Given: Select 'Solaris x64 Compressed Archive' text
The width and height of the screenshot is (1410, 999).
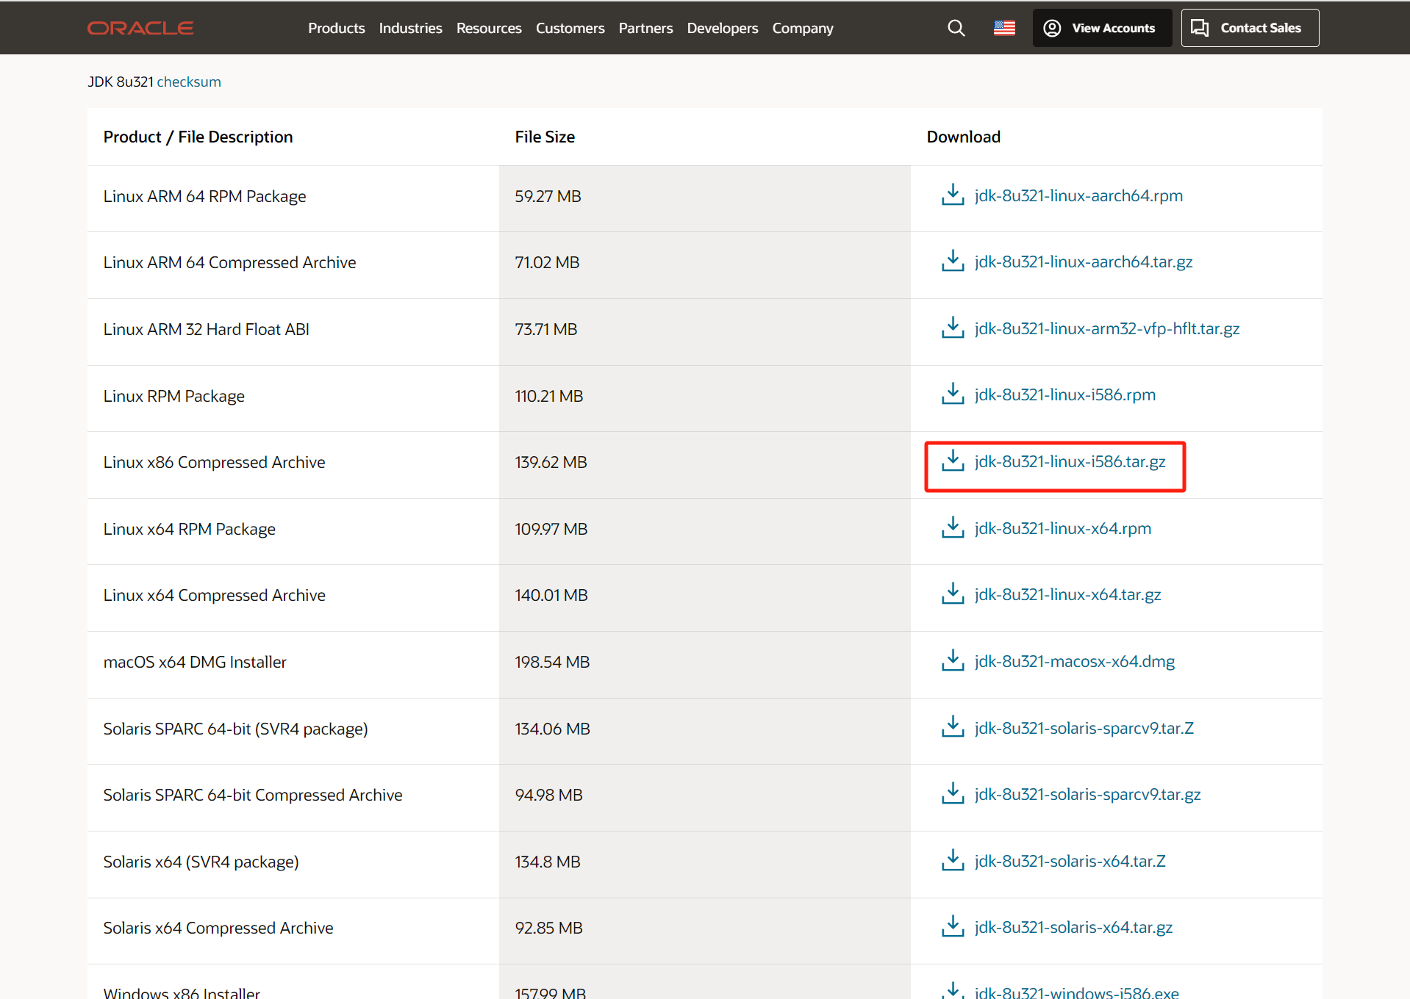Looking at the screenshot, I should click(x=218, y=928).
